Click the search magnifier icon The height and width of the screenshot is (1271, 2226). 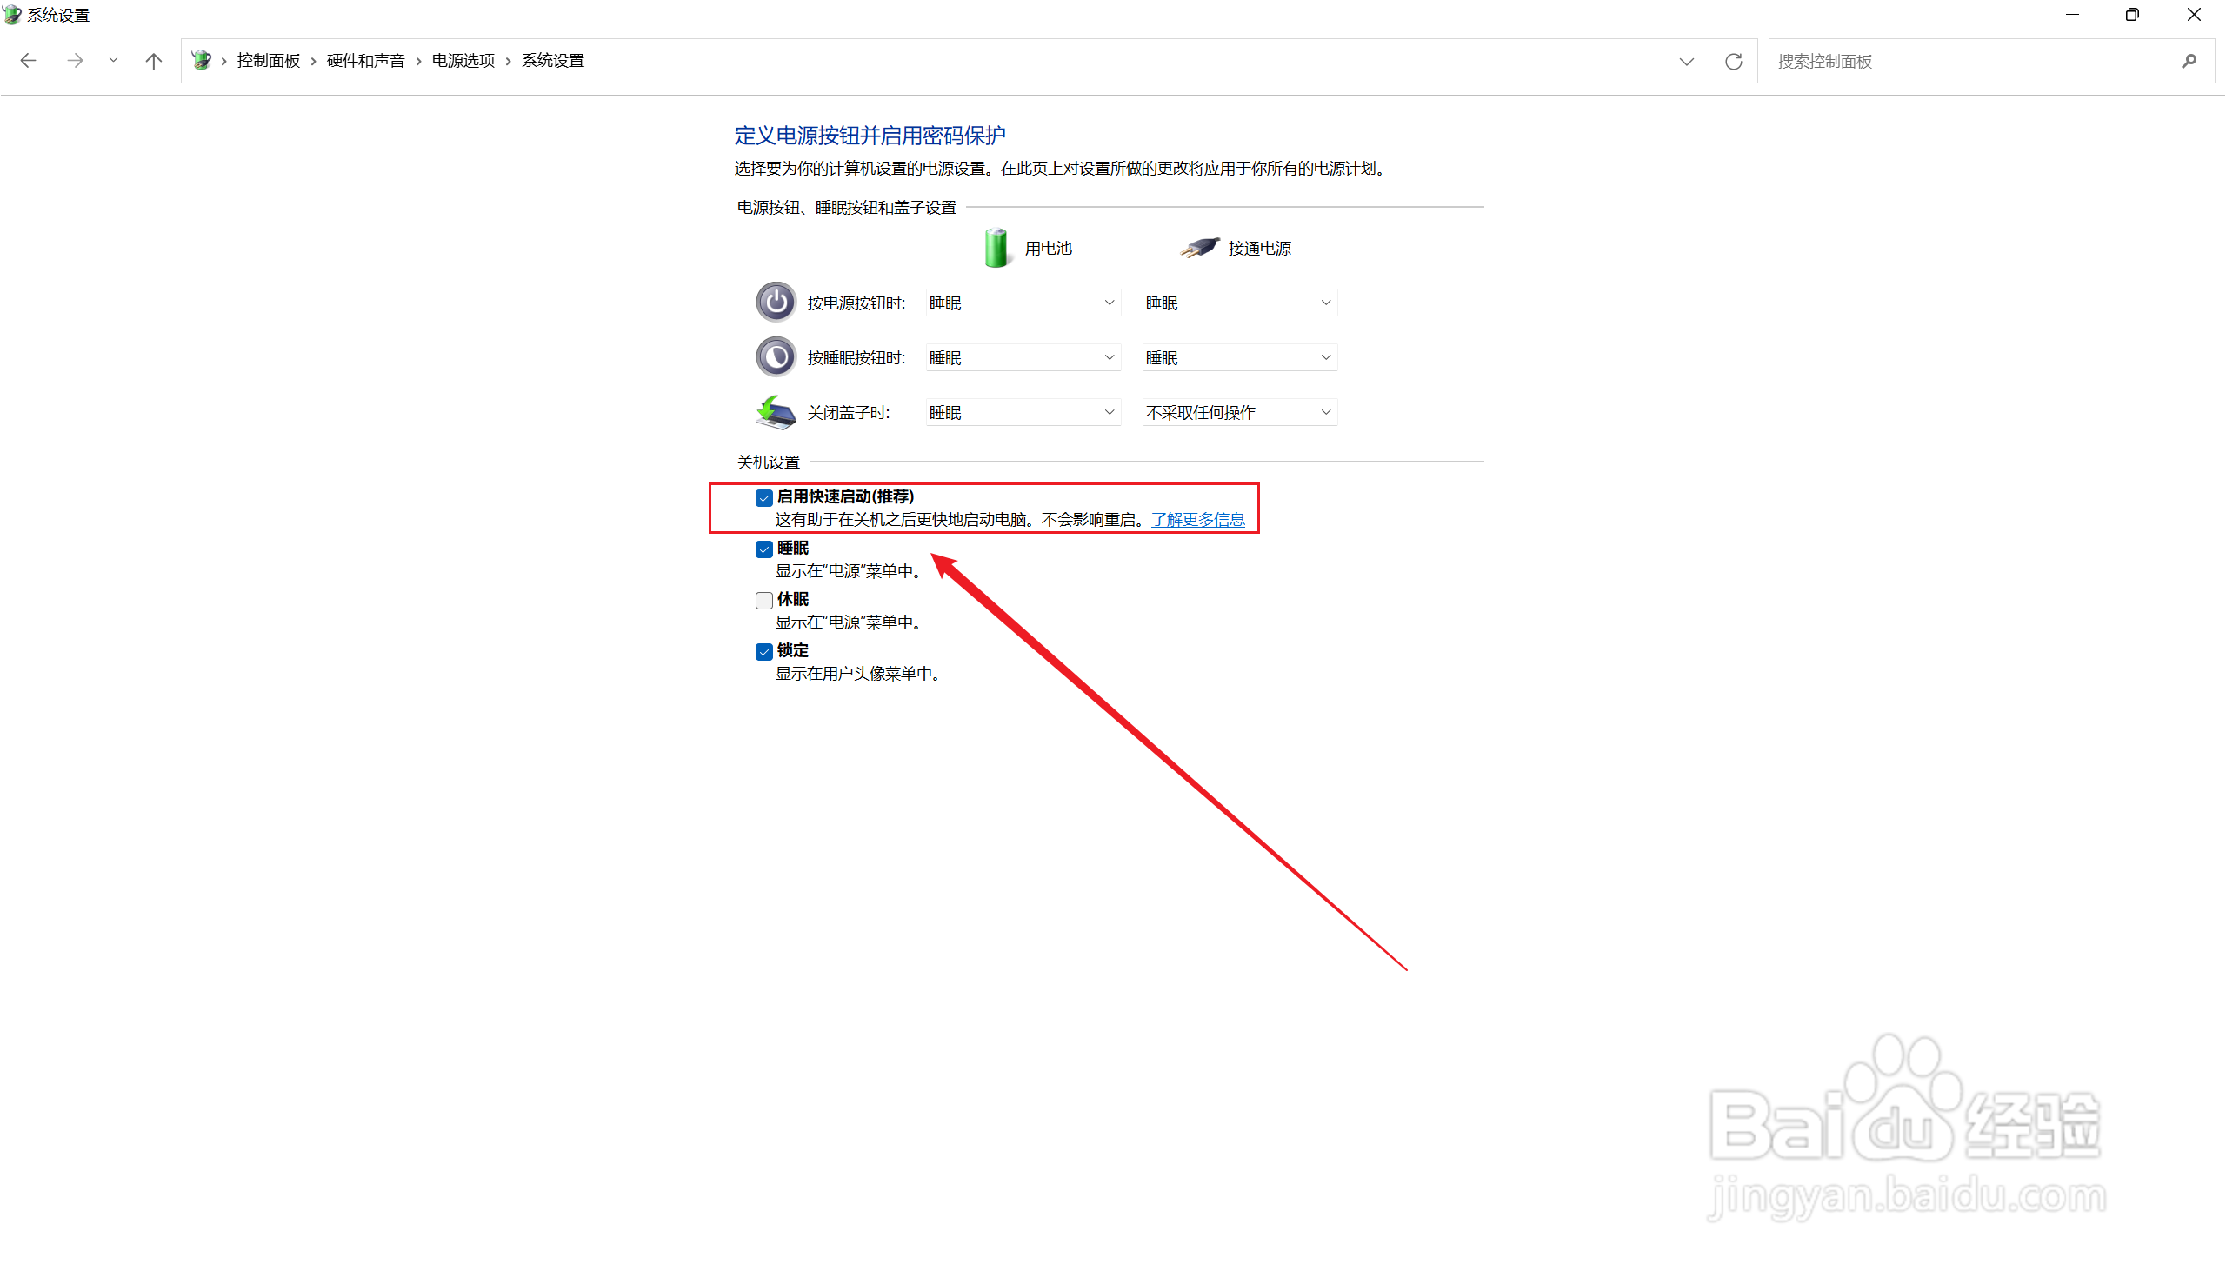pyautogui.click(x=2189, y=61)
